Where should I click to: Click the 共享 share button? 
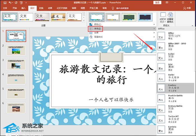click(187, 8)
